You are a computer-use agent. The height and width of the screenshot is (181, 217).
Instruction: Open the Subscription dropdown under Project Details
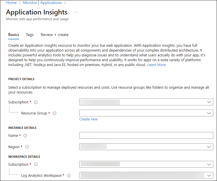[x=146, y=102]
